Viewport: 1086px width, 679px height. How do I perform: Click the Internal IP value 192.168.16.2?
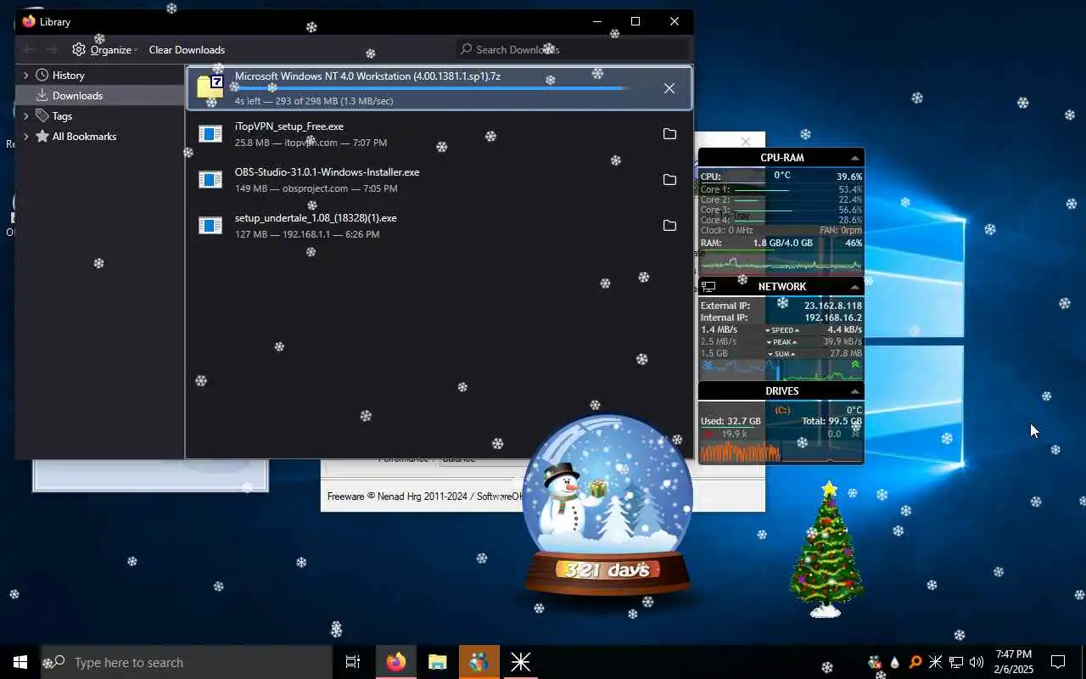tap(832, 317)
